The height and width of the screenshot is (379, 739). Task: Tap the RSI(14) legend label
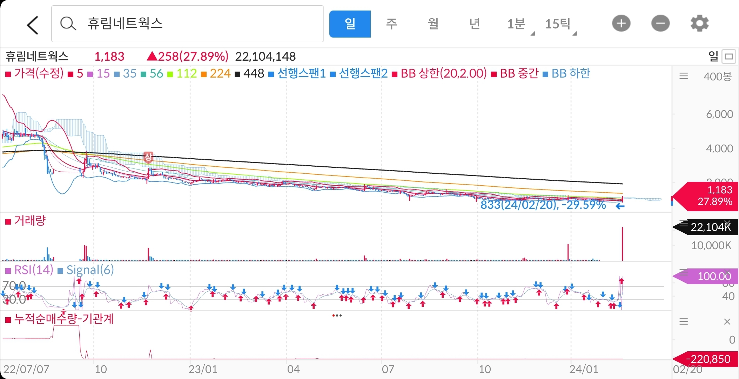coord(29,270)
